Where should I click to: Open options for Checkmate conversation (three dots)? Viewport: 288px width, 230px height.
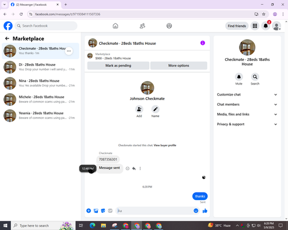(x=69, y=51)
